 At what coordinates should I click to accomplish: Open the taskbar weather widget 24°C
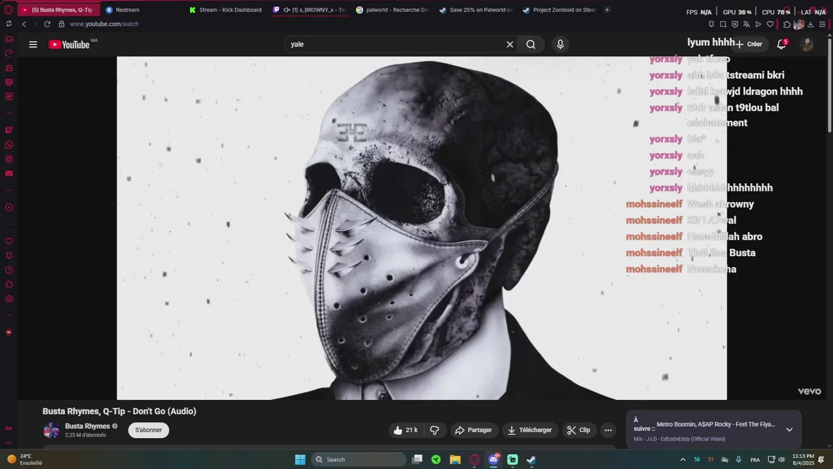pyautogui.click(x=25, y=459)
